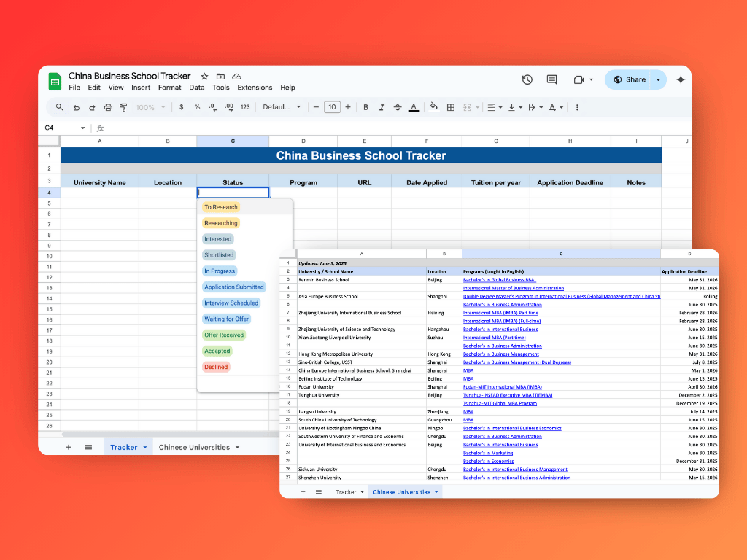Star this spreadsheet

tap(204, 76)
